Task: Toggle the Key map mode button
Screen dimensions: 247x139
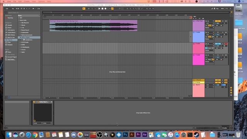Action: (217, 8)
